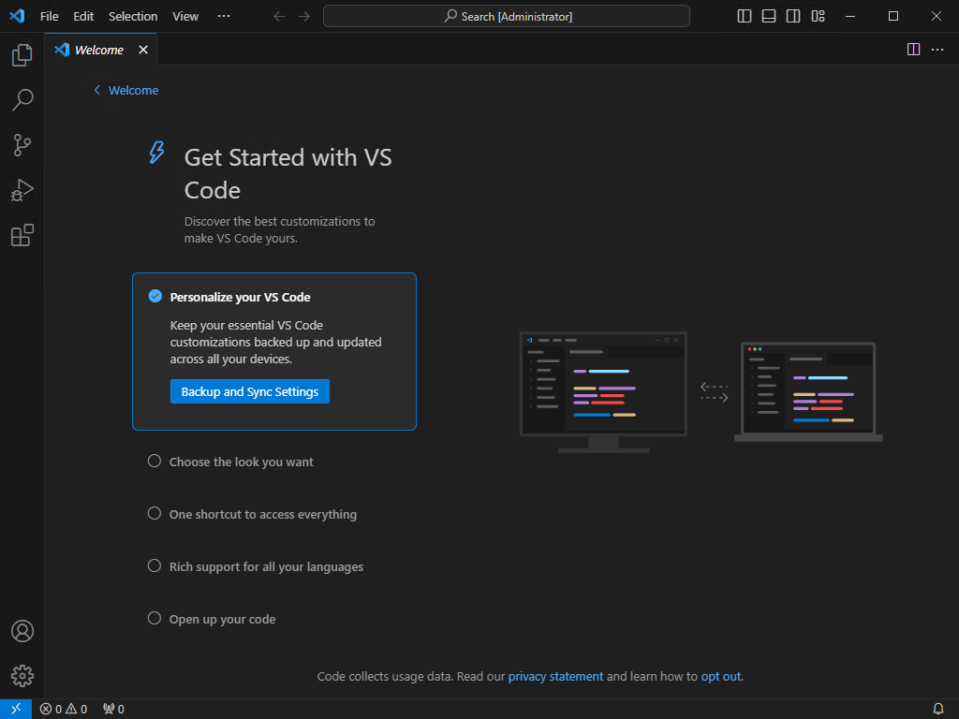Open notifications bell in status bar
Viewport: 959px width, 719px height.
(938, 710)
